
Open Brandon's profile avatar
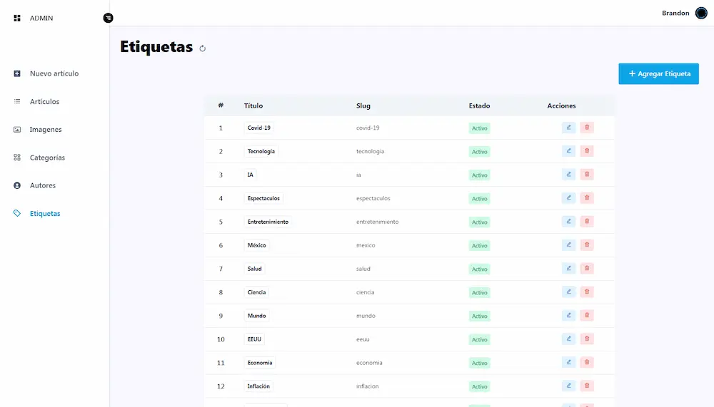[701, 13]
